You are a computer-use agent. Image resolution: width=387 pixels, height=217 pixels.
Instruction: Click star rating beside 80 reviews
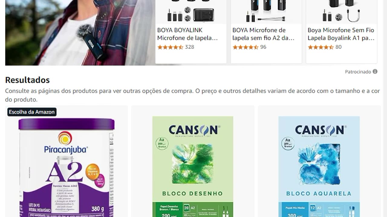pos(321,47)
